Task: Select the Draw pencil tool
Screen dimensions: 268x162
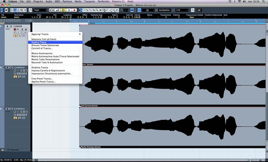Action: (x=107, y=10)
